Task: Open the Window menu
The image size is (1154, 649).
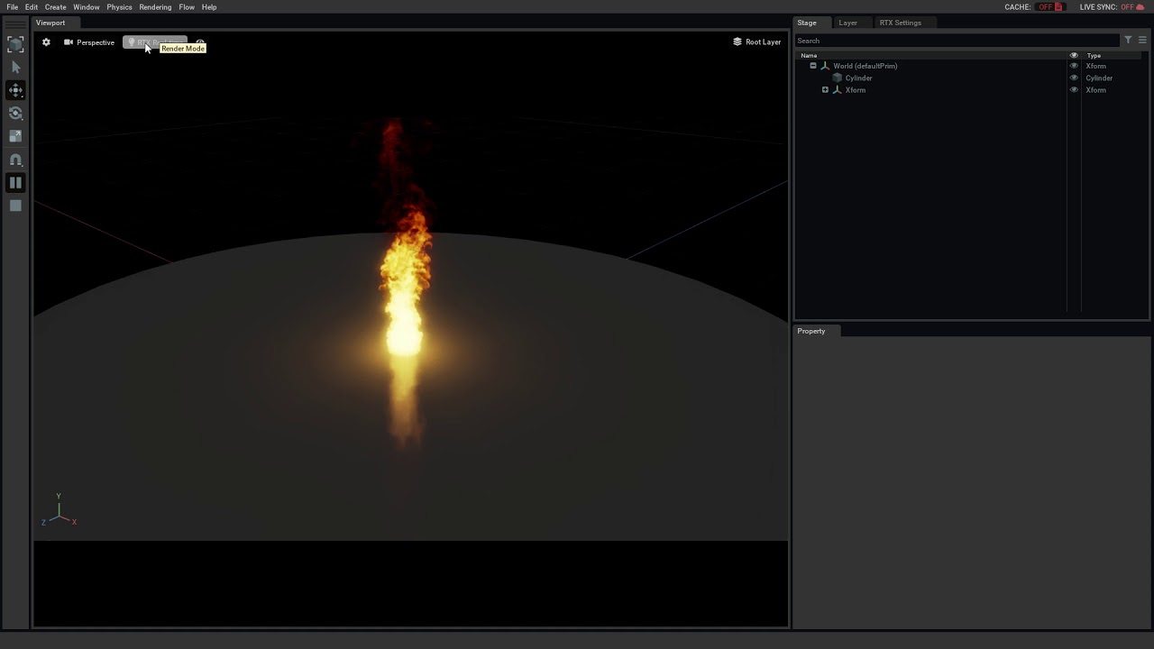Action: pos(87,7)
